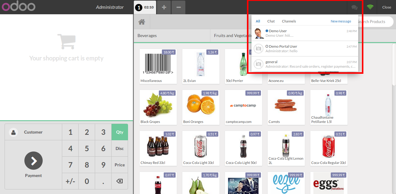
Task: Click the Administrator username
Action: [x=110, y=7]
